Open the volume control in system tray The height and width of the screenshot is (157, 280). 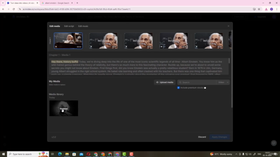point(250,154)
